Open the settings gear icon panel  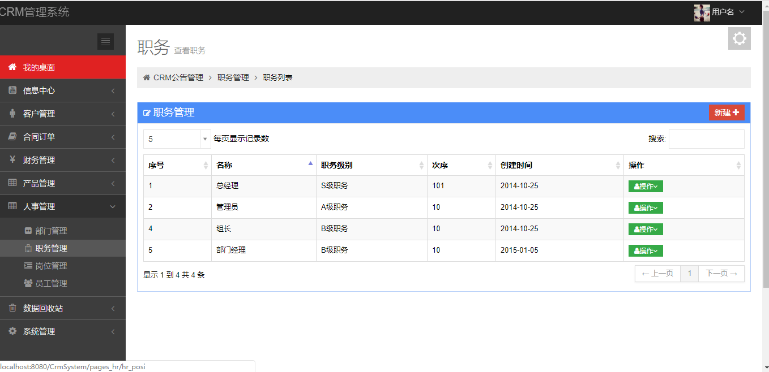(x=739, y=38)
